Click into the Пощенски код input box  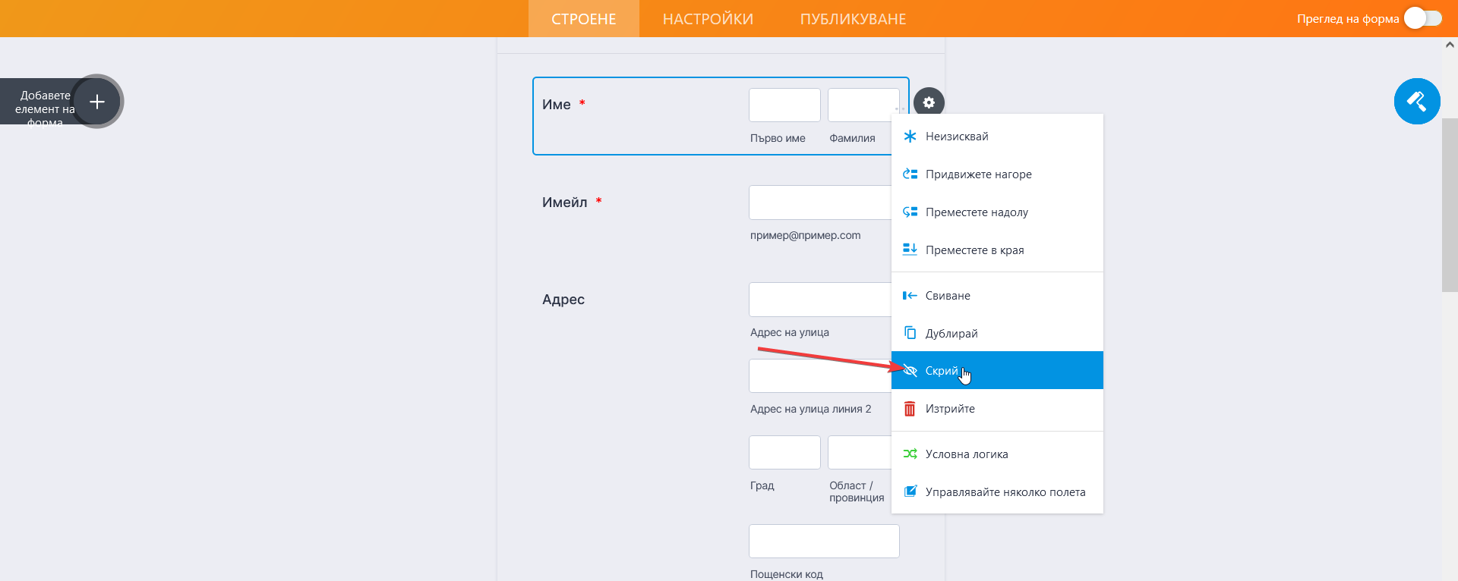click(823, 542)
